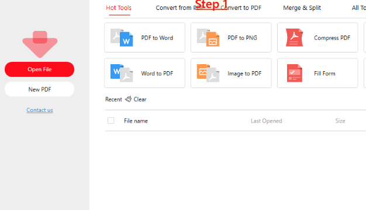Viewport: 366px width, 210px height.
Task: Click the Word to PDF label
Action: click(x=157, y=73)
